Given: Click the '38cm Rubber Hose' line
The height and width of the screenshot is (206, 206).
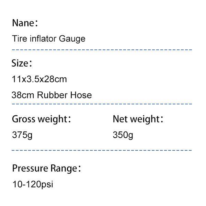Looking at the screenshot, I should (52, 95).
